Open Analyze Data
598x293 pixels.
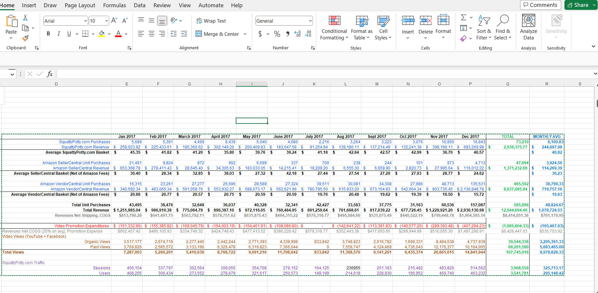click(x=528, y=27)
